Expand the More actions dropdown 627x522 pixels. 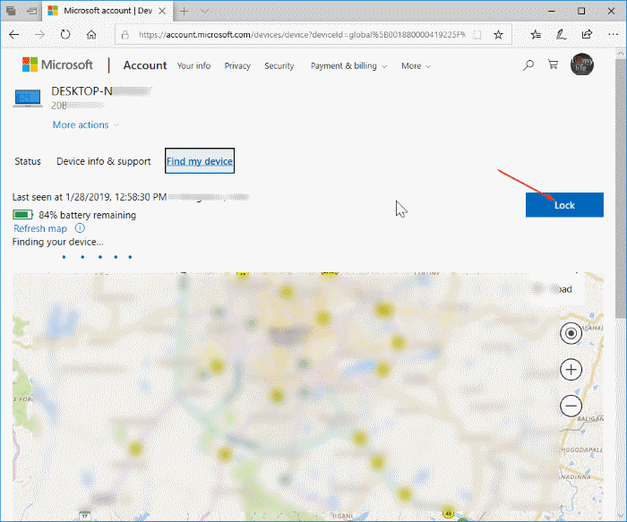pyautogui.click(x=86, y=124)
